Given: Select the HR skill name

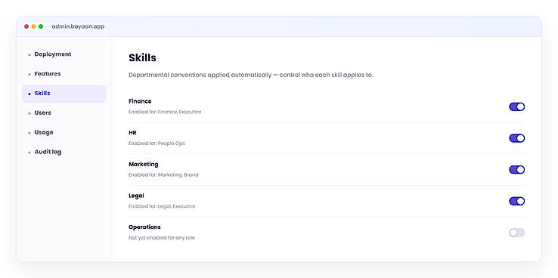Looking at the screenshot, I should [x=132, y=133].
